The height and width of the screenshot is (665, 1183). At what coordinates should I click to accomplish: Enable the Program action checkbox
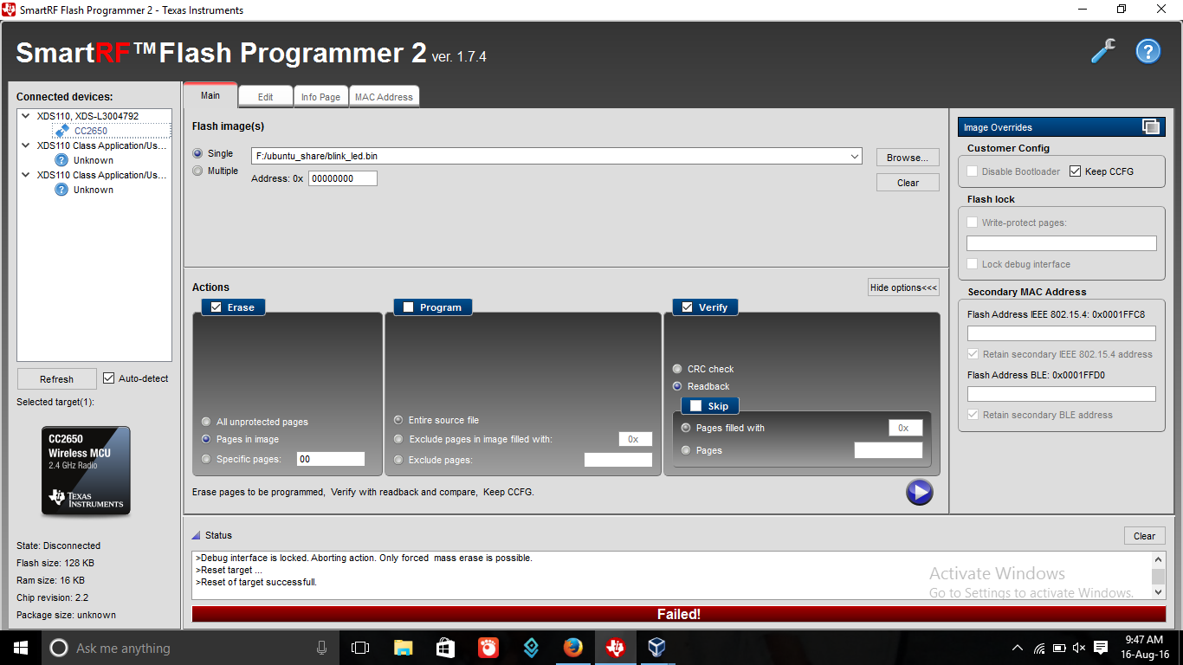coord(409,307)
